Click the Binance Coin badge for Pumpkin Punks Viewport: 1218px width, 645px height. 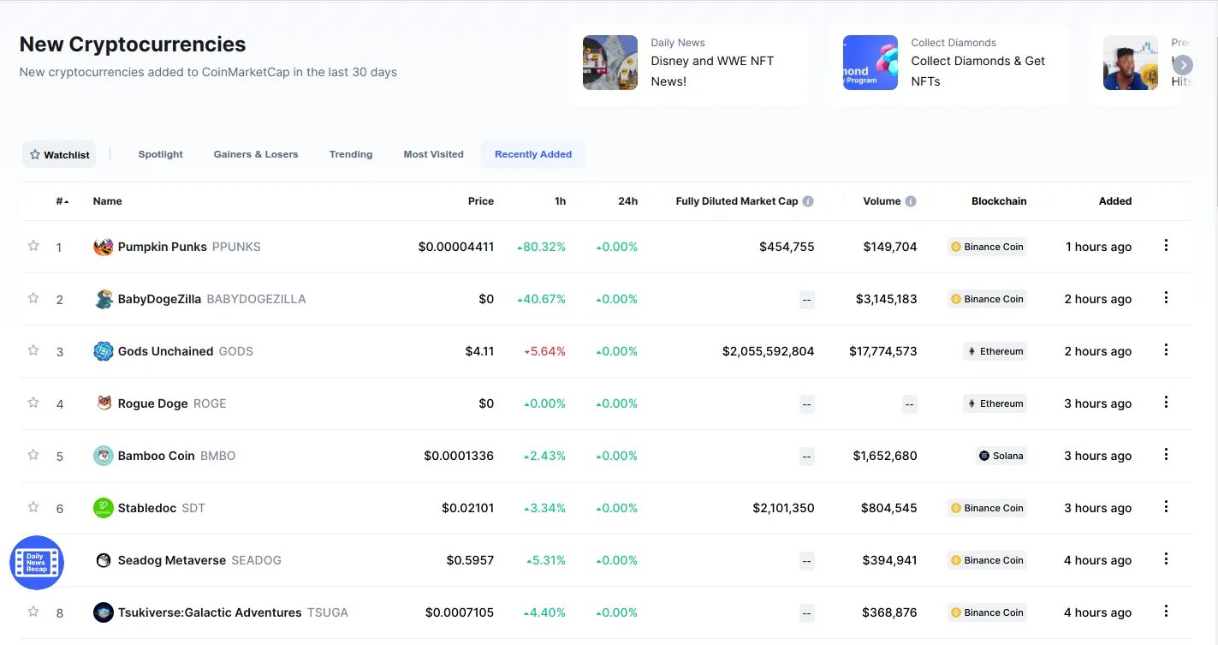click(x=987, y=247)
